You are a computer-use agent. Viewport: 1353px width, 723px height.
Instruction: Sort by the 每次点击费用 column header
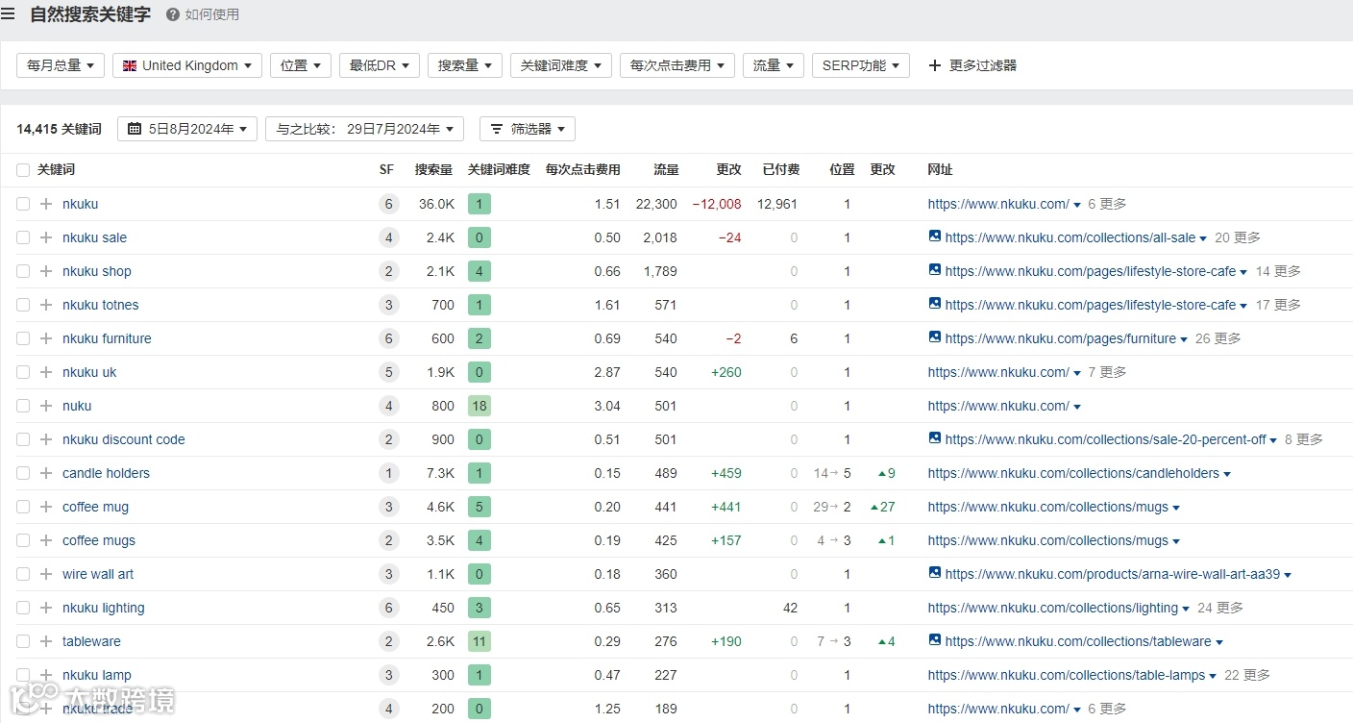(582, 169)
